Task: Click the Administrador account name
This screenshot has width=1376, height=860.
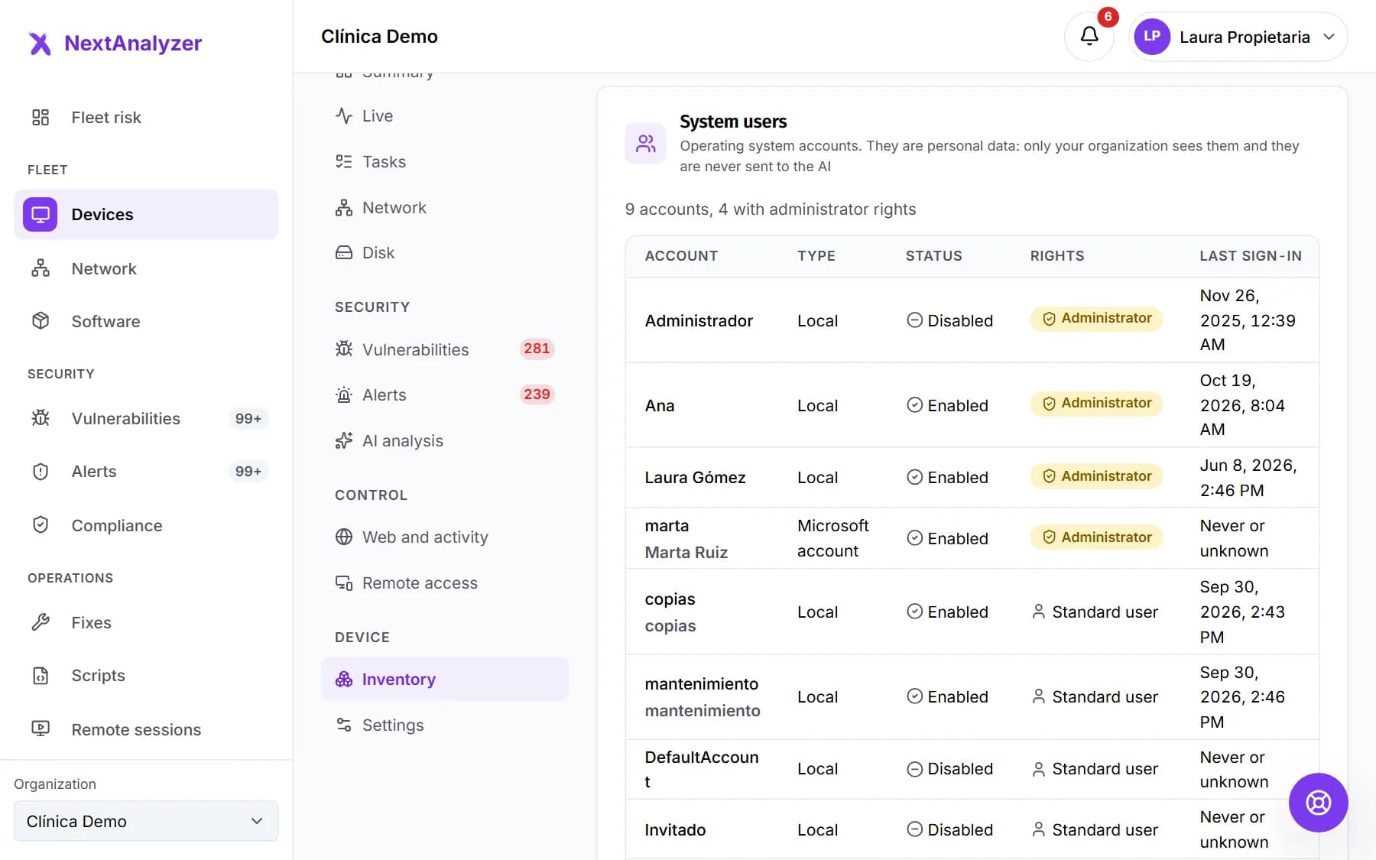Action: point(699,320)
